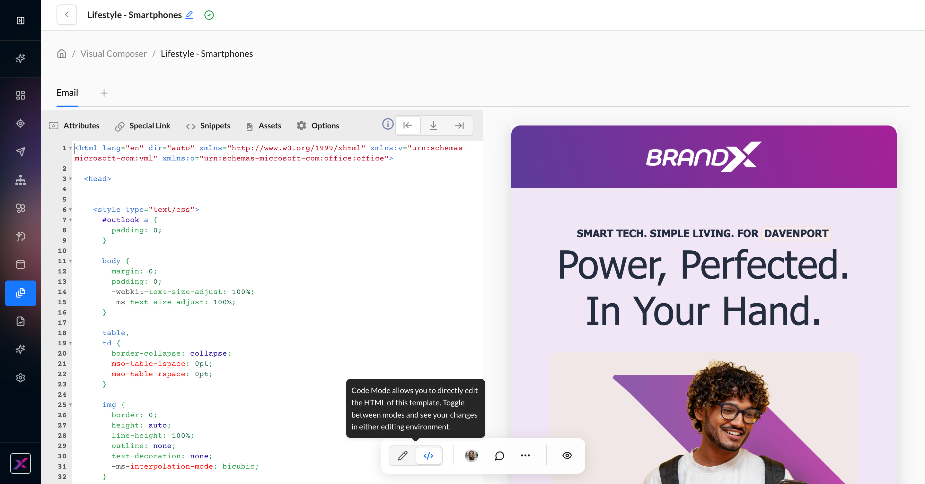Click the green checkmark status icon

pyautogui.click(x=209, y=15)
